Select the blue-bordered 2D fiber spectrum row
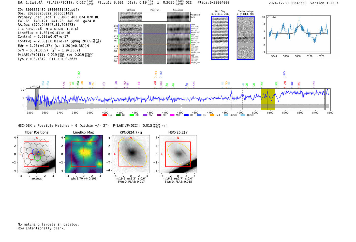 (x=155, y=29)
